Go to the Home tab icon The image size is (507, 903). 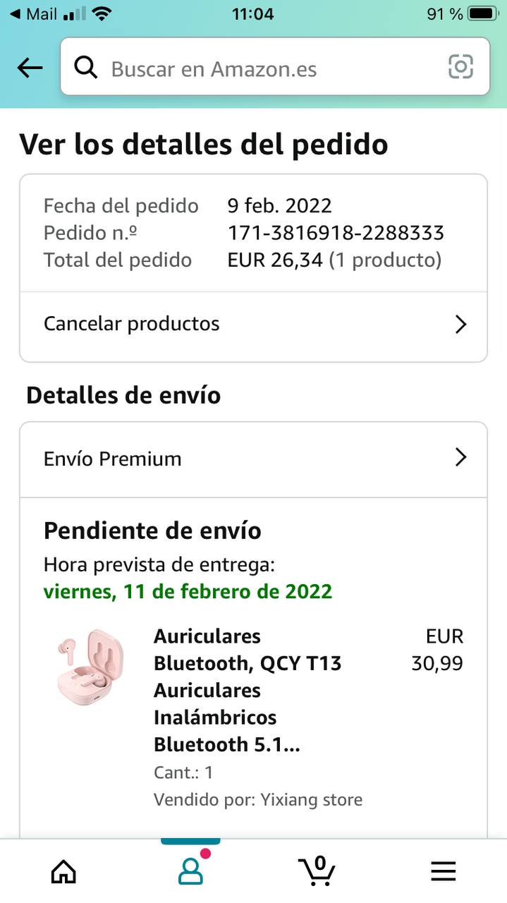point(63,871)
